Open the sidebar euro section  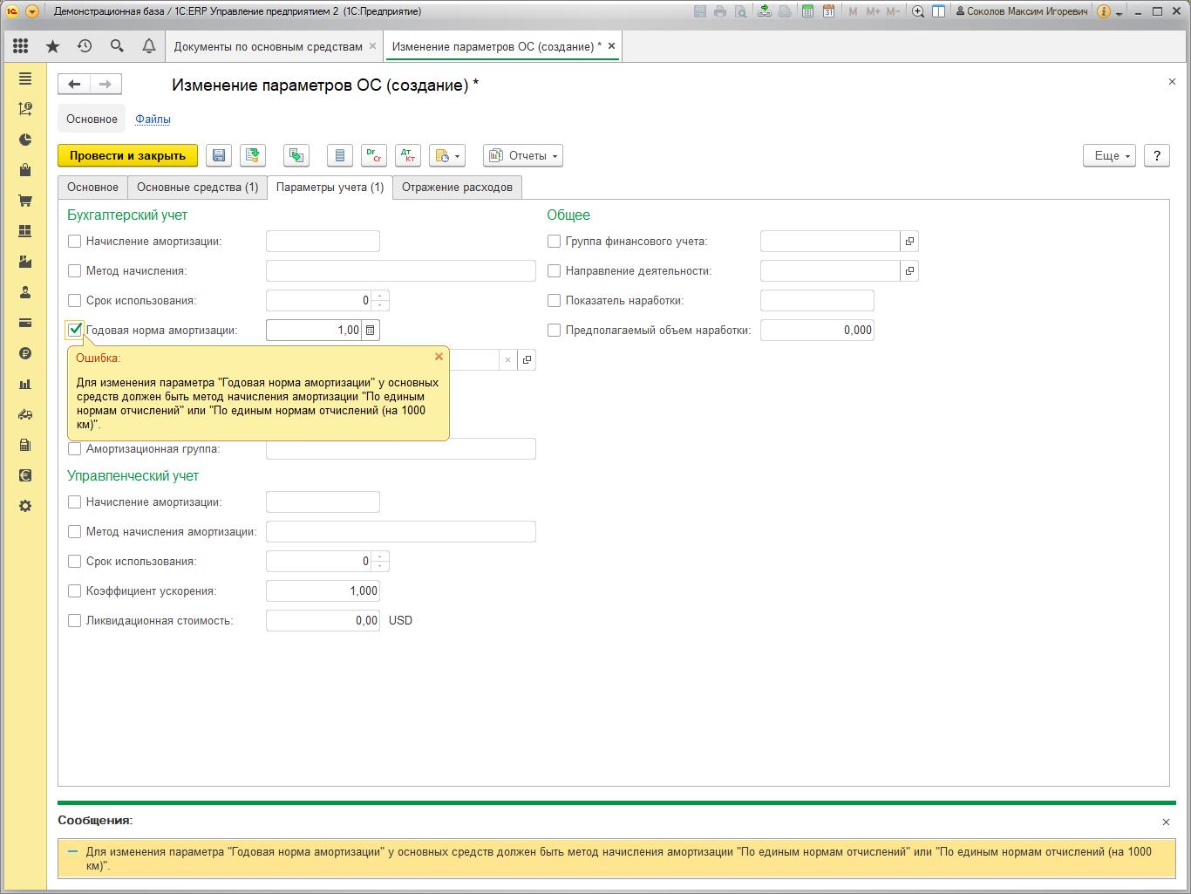click(x=25, y=475)
